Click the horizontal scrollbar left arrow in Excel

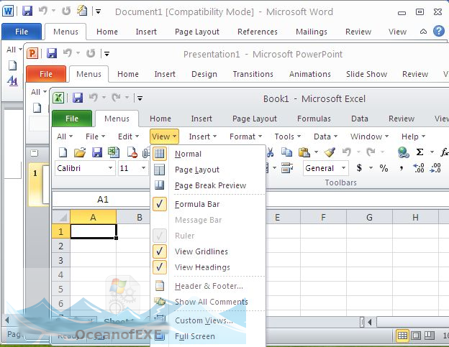point(370,322)
